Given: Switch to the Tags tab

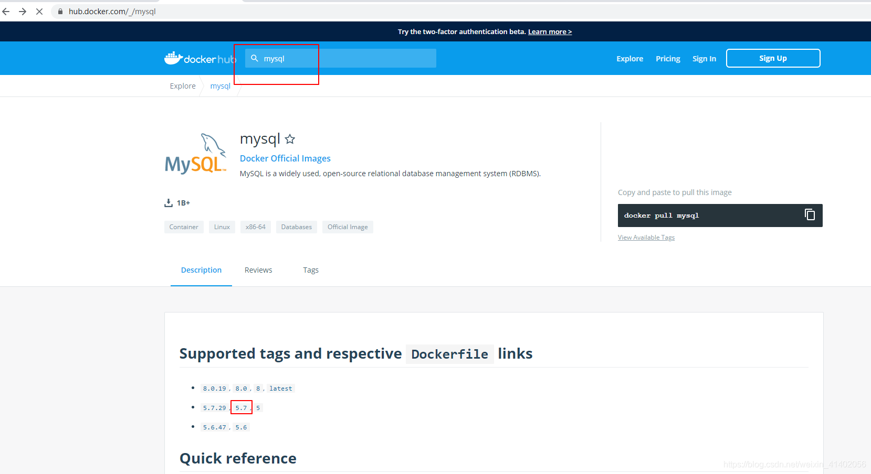Looking at the screenshot, I should tap(311, 270).
